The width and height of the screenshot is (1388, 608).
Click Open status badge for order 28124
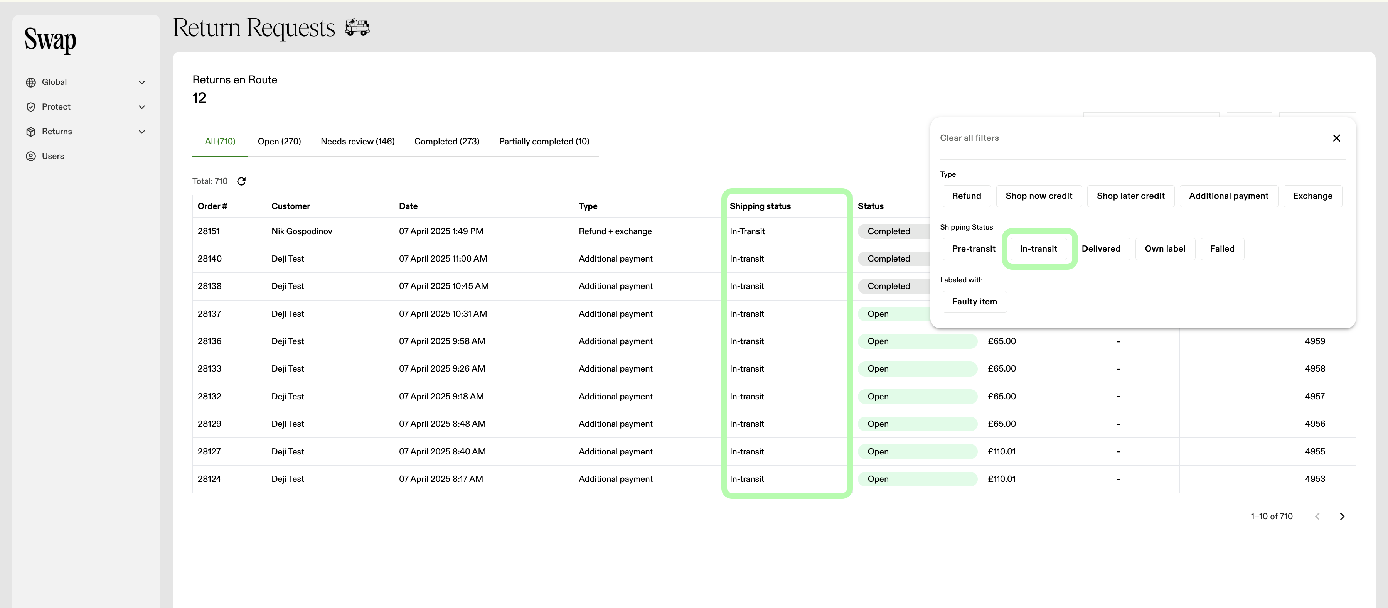click(918, 479)
